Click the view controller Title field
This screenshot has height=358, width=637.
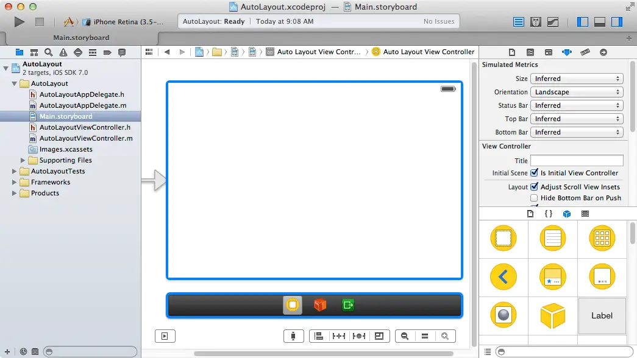coord(577,161)
